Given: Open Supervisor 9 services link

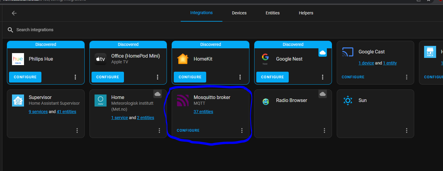Looking at the screenshot, I should coord(38,112).
